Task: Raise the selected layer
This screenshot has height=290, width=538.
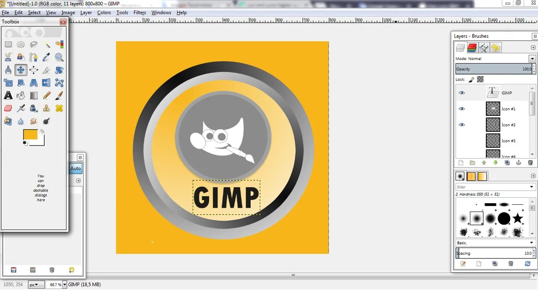Action: coord(484,163)
